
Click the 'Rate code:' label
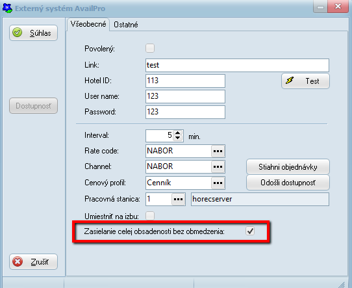pos(101,151)
